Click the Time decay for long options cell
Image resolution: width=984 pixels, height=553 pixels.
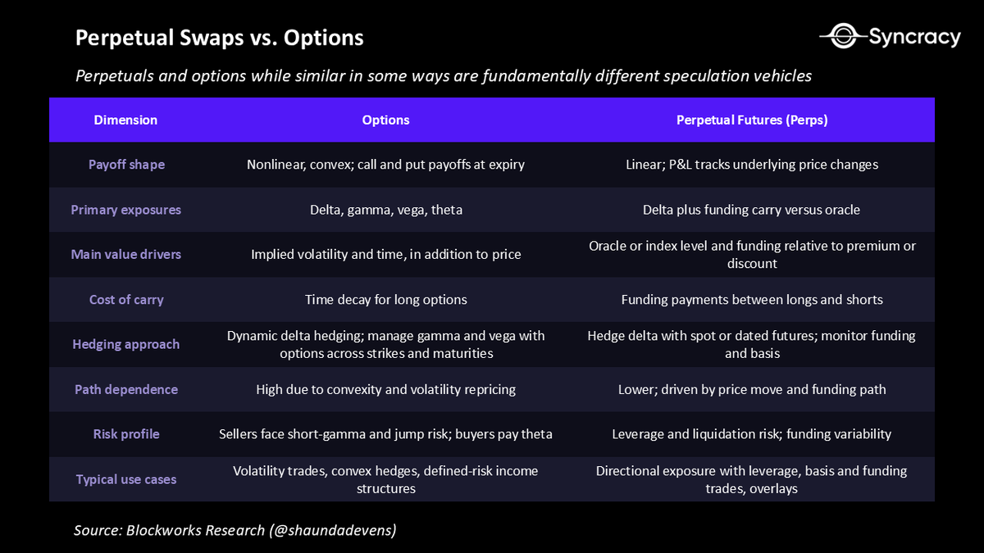(x=385, y=300)
